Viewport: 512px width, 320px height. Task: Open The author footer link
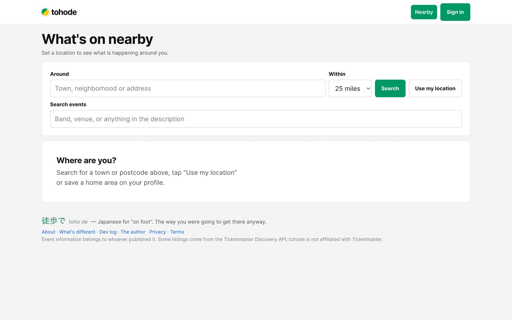pyautogui.click(x=133, y=232)
